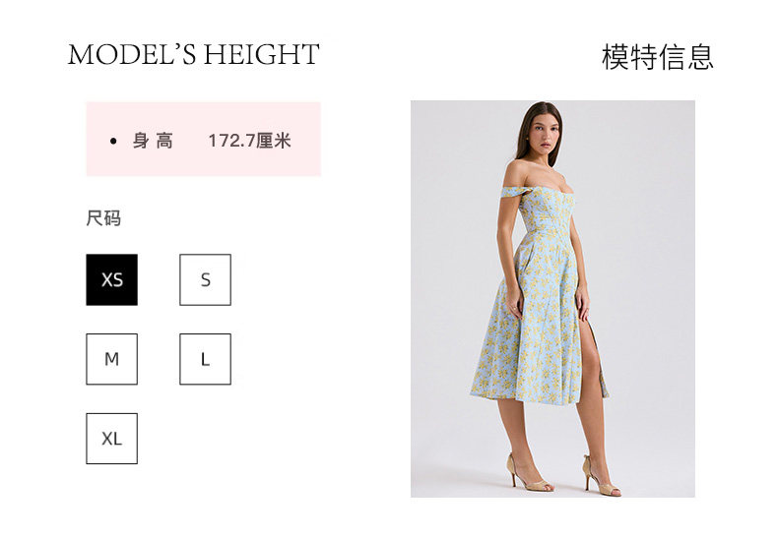
Task: Click the off-shoulder sleeve of dress
Action: click(x=512, y=192)
